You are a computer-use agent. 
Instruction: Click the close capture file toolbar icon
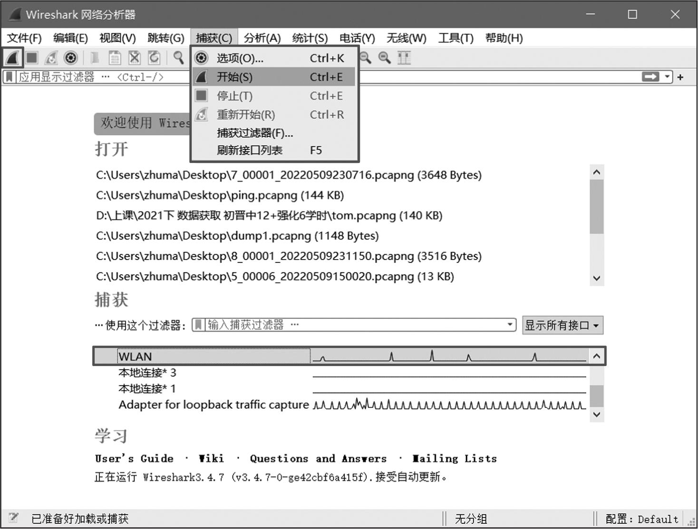click(x=135, y=58)
